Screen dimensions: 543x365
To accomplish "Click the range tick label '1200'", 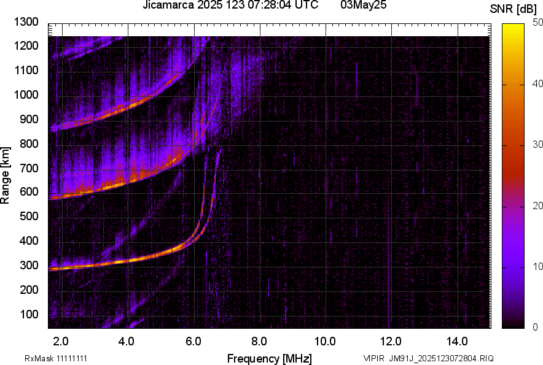I will point(26,45).
